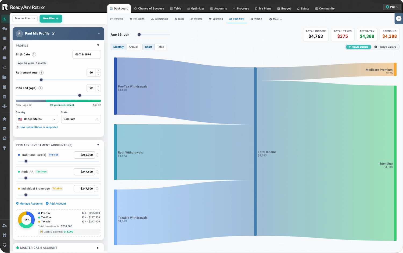
Task: Open the What If sub-tab
Action: click(256, 19)
